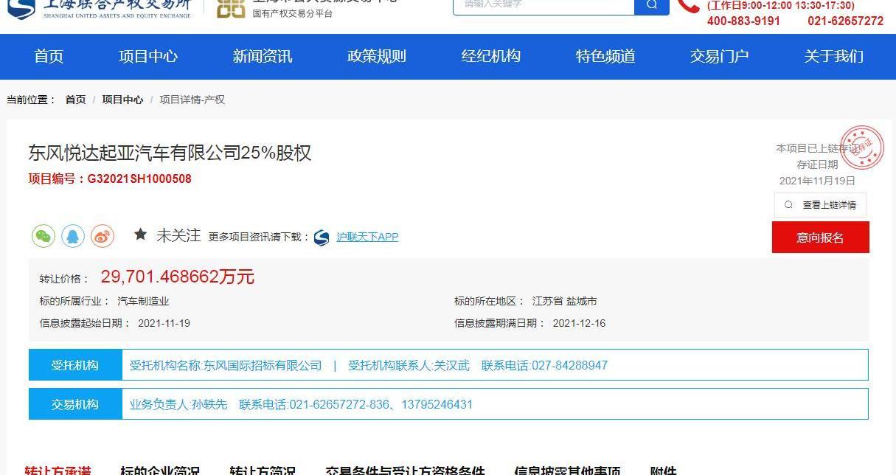
Task: Click hotline number 400-883-9191
Action: point(743,21)
